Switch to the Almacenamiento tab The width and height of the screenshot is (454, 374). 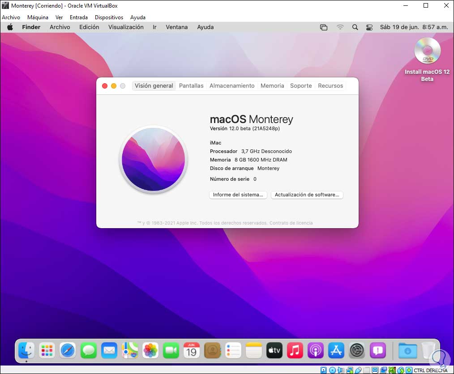[x=232, y=85]
